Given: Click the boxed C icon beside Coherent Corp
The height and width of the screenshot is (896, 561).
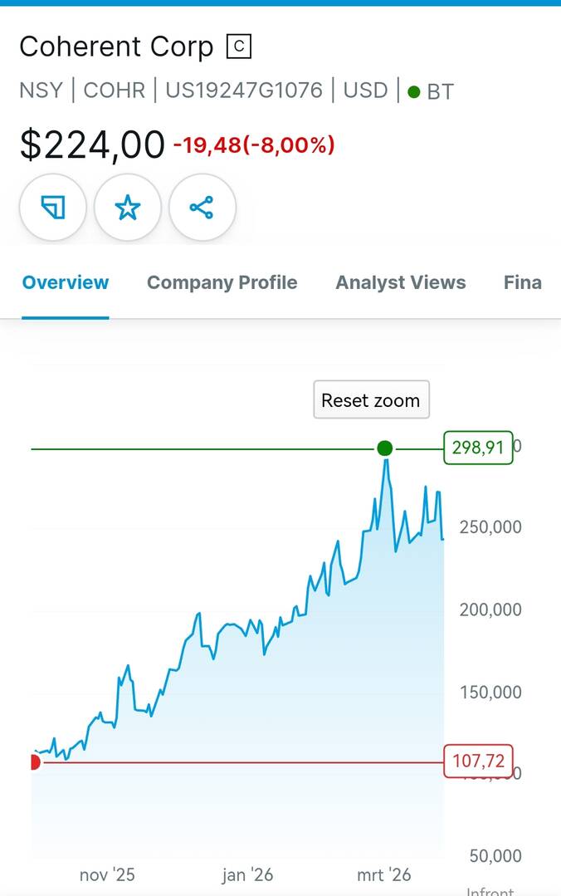Looking at the screenshot, I should (x=239, y=47).
